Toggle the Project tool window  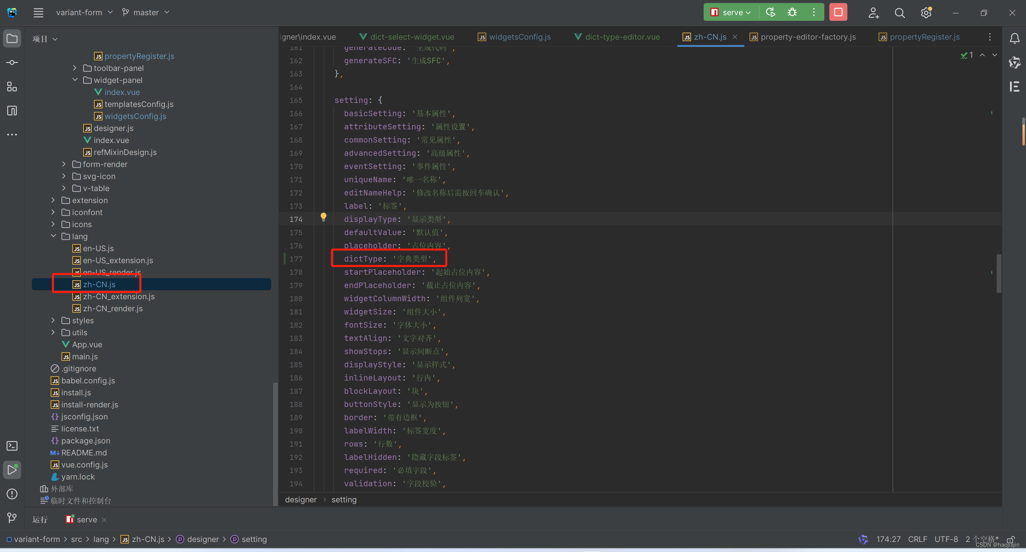coord(12,39)
